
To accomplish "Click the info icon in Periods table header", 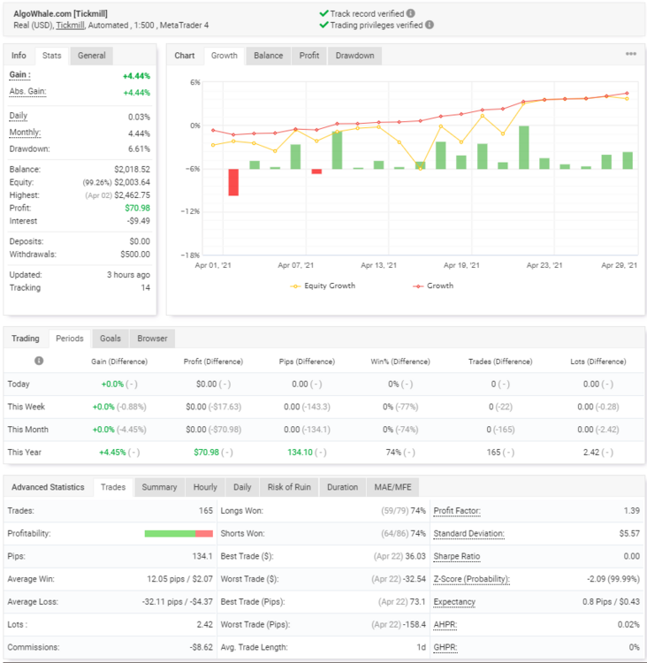I will coord(39,361).
